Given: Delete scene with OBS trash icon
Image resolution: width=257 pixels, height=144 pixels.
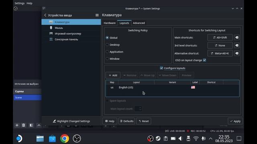Looking at the screenshot, I should [x=24, y=125].
